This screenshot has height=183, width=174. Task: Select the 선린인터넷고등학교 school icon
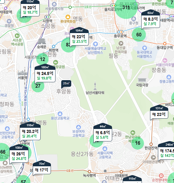click(7, 129)
